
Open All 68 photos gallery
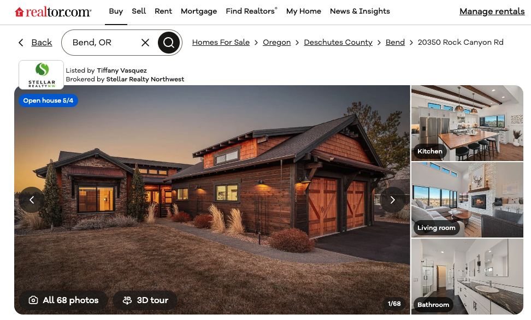(64, 300)
